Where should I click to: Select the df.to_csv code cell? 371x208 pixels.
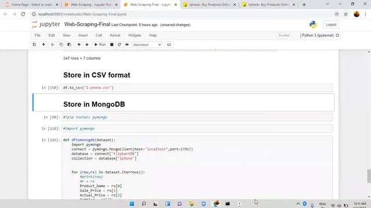tap(197, 88)
